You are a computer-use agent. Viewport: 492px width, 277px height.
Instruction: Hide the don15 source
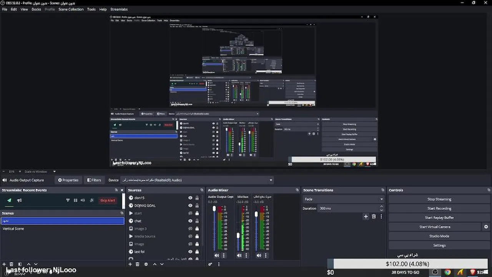[x=190, y=198]
